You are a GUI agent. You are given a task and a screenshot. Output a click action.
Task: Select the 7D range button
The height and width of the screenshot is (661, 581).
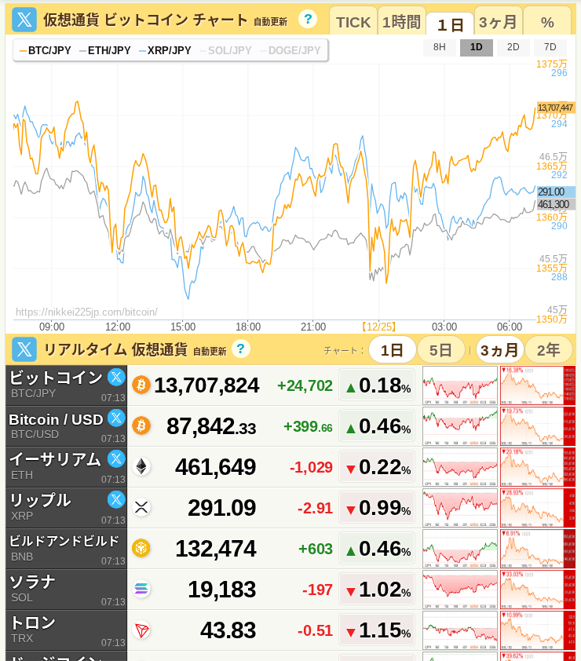(550, 47)
